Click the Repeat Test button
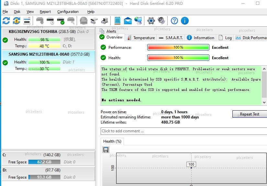 click(250, 114)
